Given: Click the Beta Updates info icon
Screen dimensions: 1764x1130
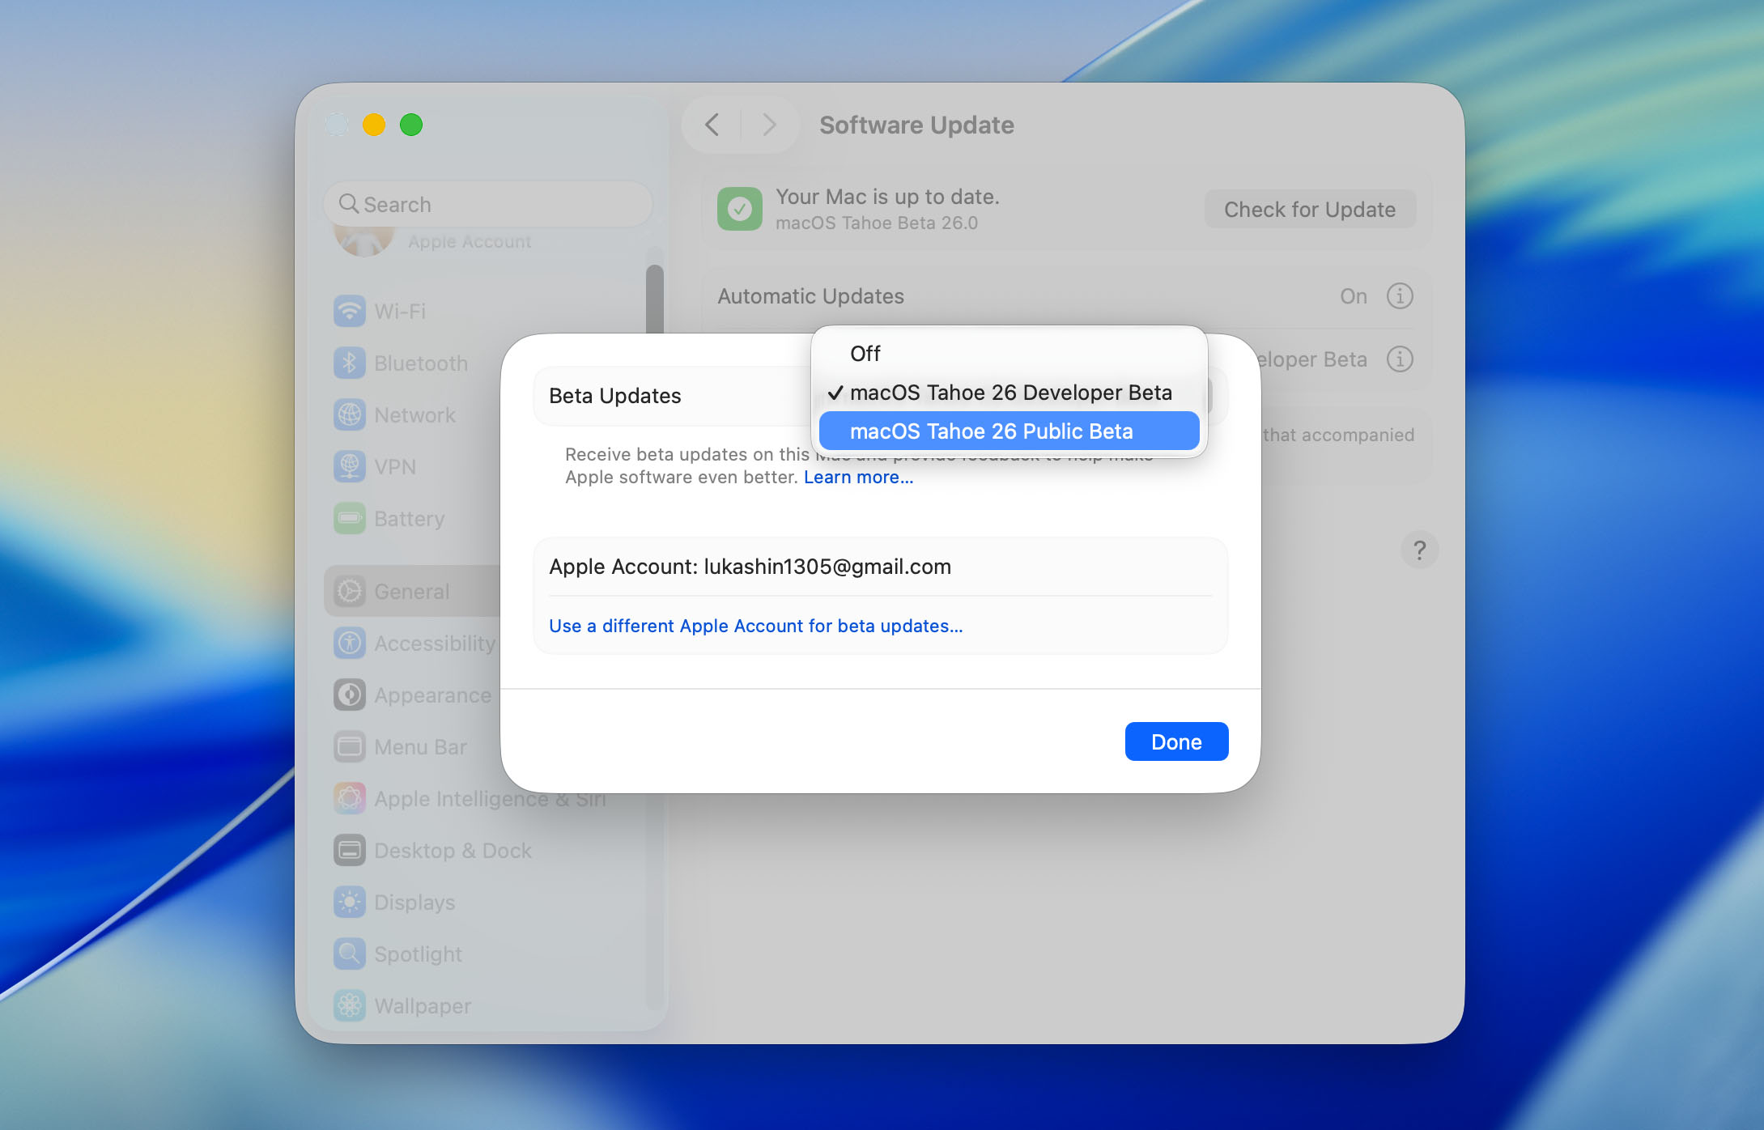Looking at the screenshot, I should pos(1400,359).
